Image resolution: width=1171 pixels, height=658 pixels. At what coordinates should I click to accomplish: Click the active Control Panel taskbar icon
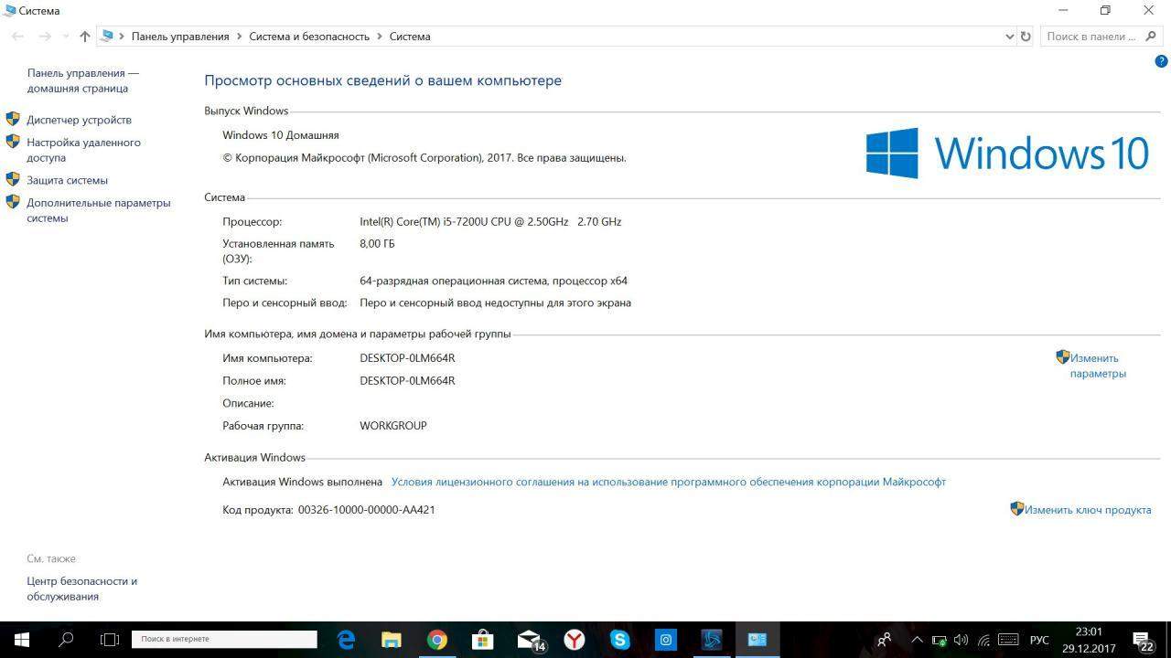point(757,640)
